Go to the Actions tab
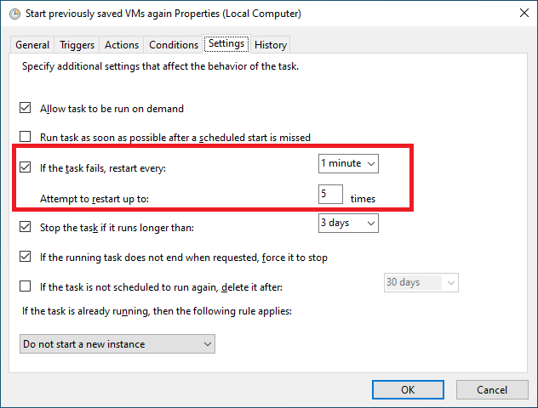Image resolution: width=538 pixels, height=408 pixels. click(x=122, y=45)
